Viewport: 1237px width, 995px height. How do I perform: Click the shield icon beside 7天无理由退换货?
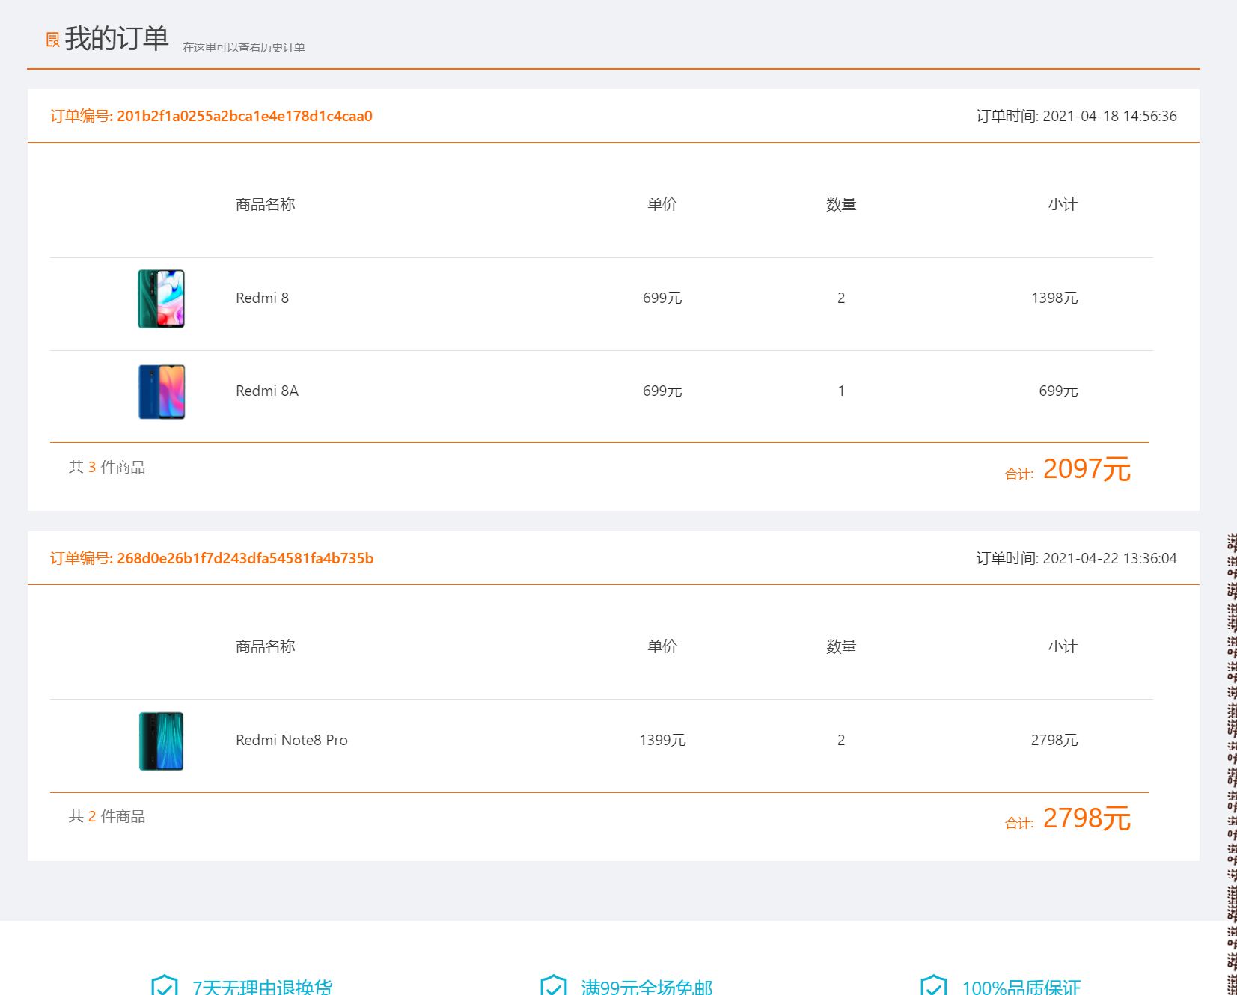click(165, 985)
